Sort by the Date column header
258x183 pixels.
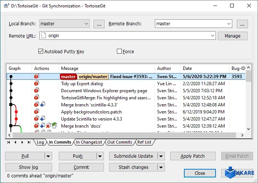coord(205,68)
